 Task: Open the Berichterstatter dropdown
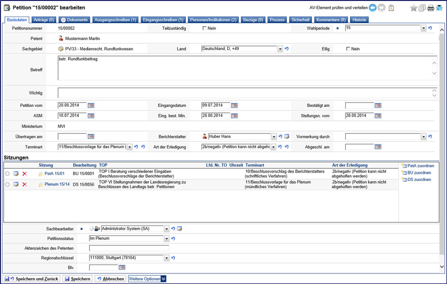[274, 136]
